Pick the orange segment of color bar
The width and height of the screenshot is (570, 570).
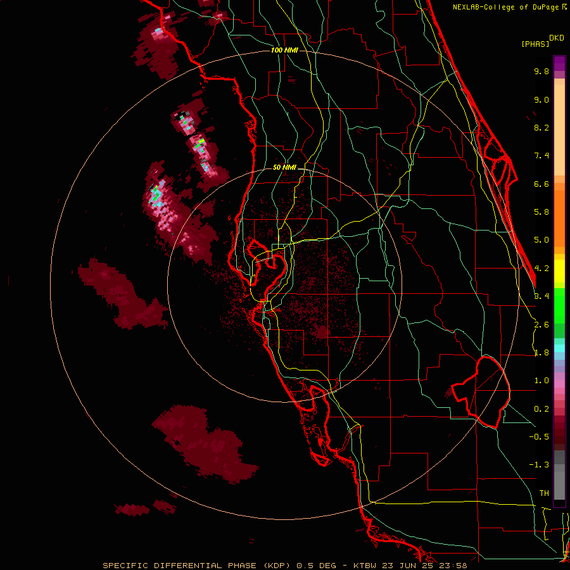[559, 218]
